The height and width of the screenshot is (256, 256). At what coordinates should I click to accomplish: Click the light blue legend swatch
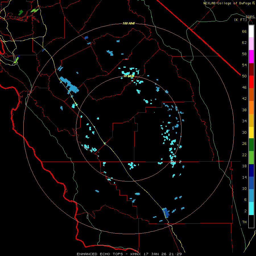251,196
